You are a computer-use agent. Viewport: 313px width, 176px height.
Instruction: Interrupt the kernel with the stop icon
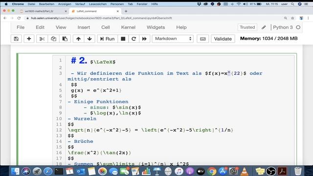[x=123, y=39]
